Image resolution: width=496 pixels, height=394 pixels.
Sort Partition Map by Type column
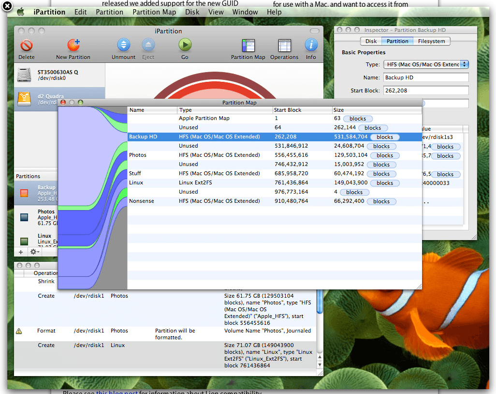click(225, 110)
